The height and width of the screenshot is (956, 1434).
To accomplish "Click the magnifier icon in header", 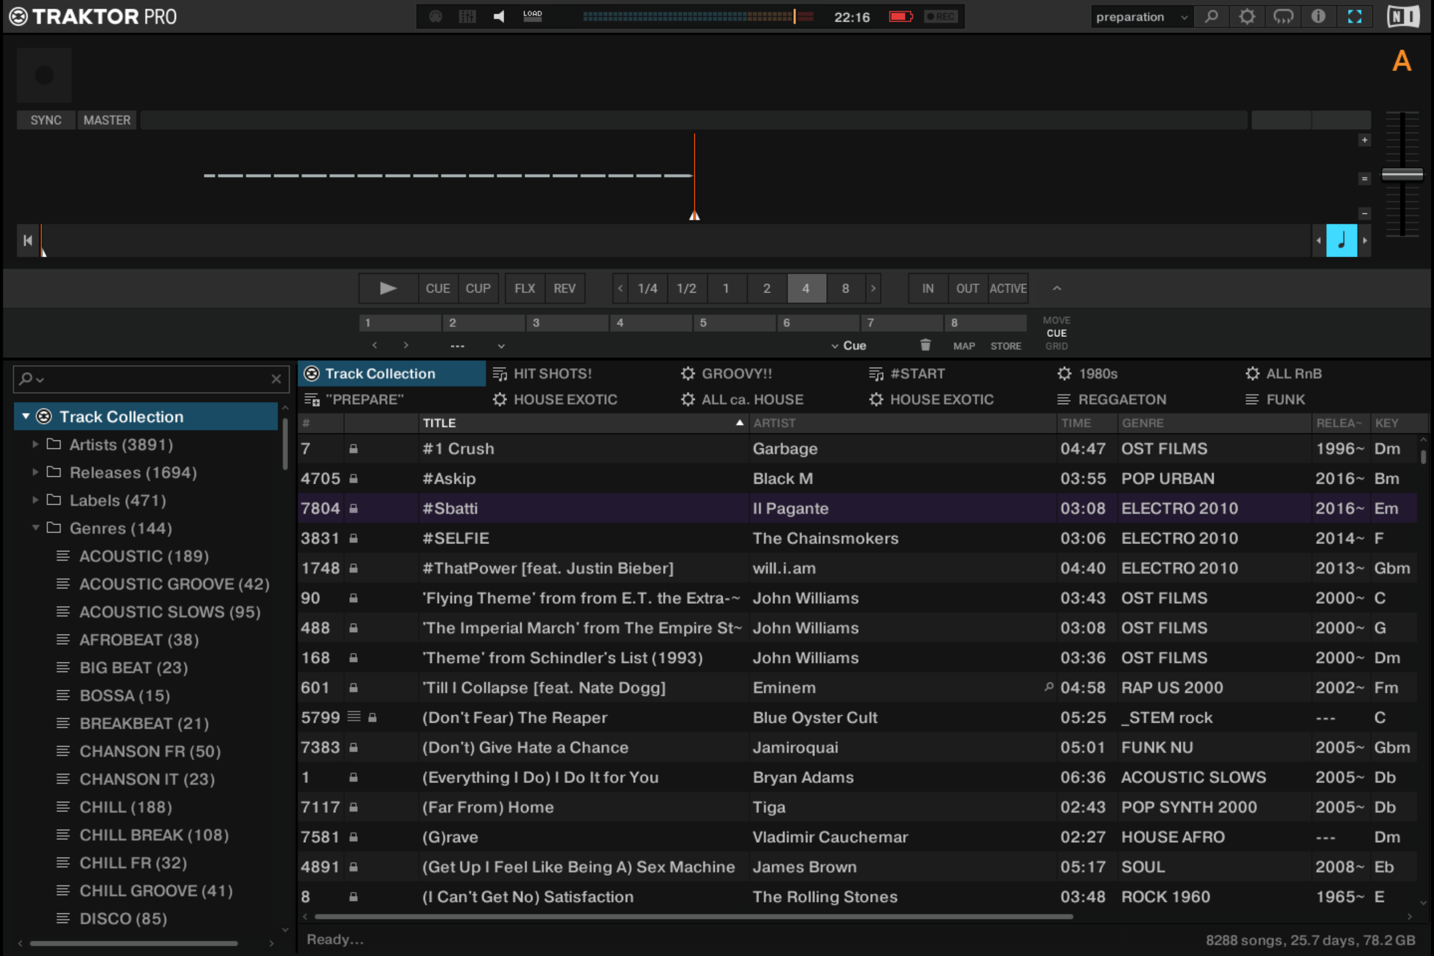I will pyautogui.click(x=1212, y=17).
